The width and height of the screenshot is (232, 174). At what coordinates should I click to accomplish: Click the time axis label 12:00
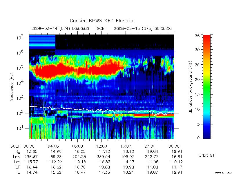(102, 146)
